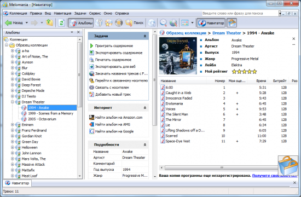Set rating with the first star

[234, 72]
